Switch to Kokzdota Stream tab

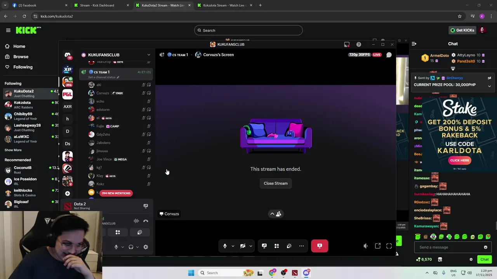[x=224, y=5]
